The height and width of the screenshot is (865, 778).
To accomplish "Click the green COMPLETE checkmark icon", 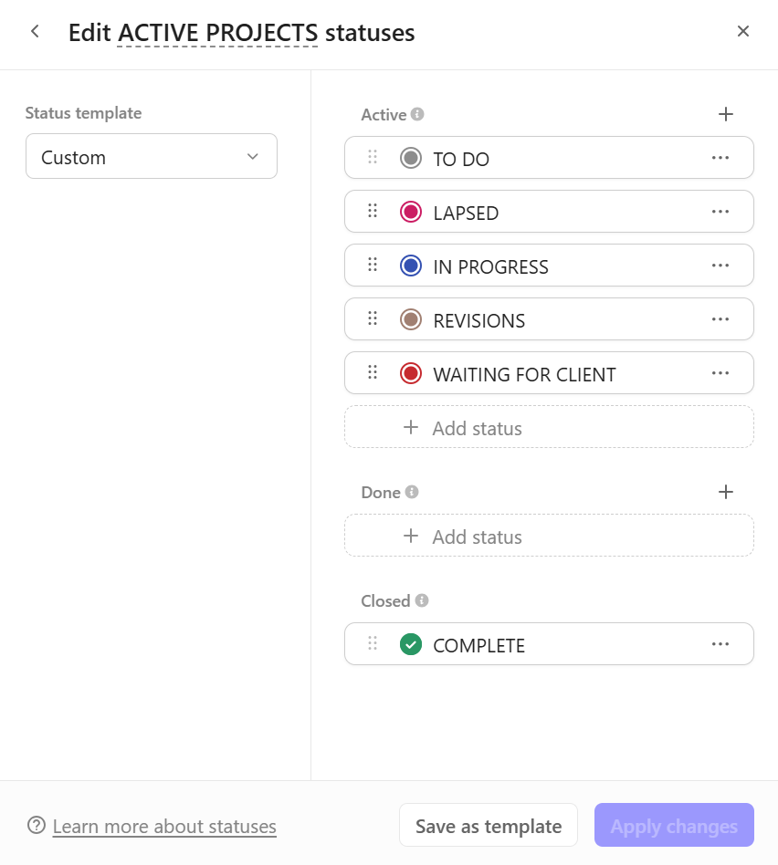I will click(x=411, y=645).
